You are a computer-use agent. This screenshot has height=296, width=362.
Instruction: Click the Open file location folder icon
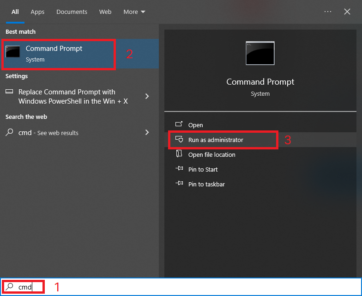coord(179,154)
